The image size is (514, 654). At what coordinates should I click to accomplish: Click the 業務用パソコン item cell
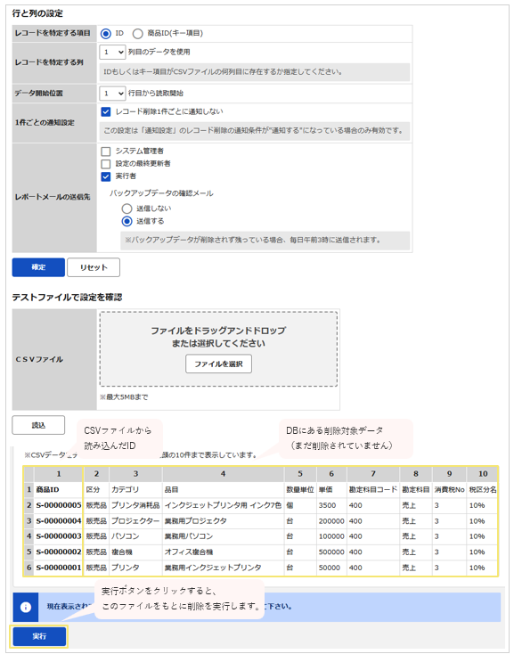(x=223, y=536)
